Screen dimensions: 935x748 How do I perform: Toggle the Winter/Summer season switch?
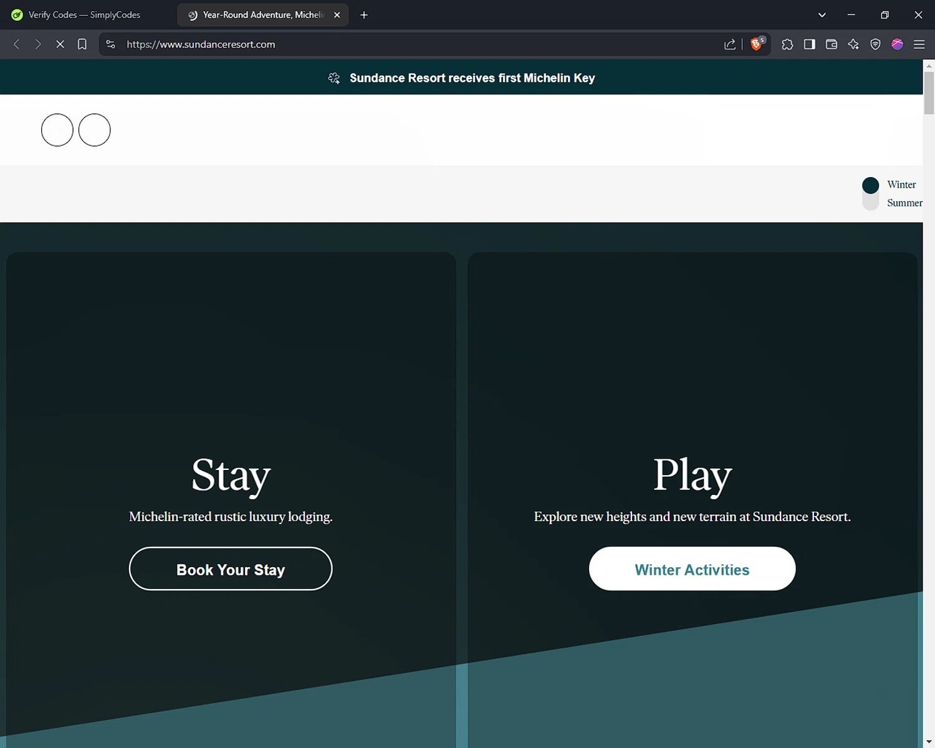coord(870,194)
